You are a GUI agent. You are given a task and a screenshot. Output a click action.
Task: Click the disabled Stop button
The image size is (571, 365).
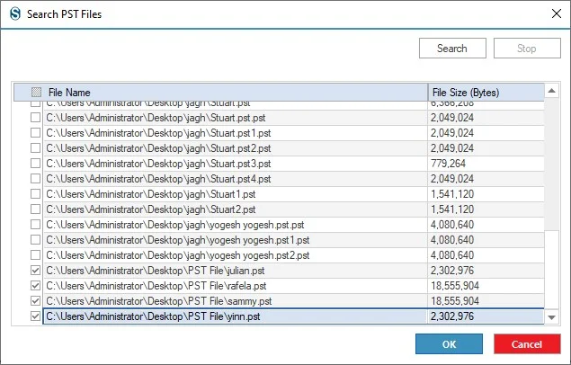pos(527,48)
